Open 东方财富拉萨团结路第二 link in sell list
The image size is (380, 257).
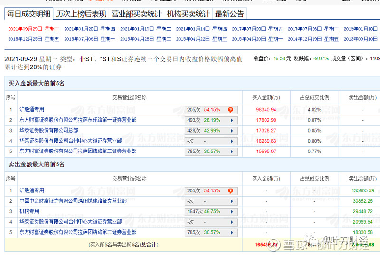78,232
